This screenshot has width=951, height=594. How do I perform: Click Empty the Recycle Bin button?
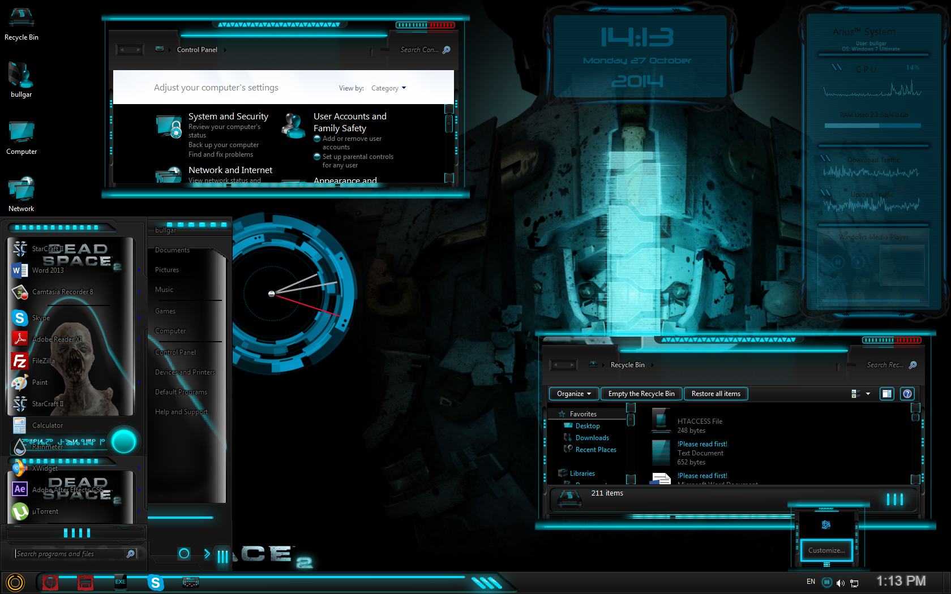click(x=641, y=394)
